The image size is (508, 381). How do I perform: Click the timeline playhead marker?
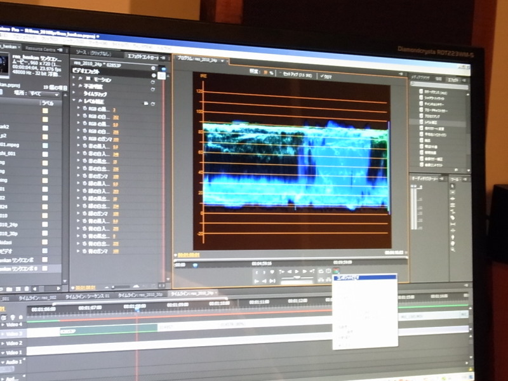coord(137,310)
